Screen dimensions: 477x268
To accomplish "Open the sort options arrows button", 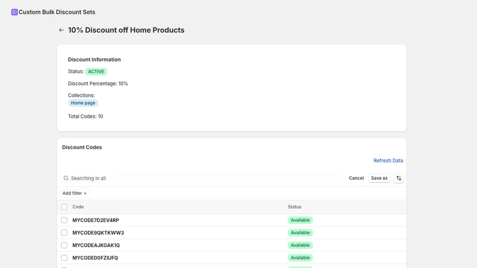I will pyautogui.click(x=398, y=178).
